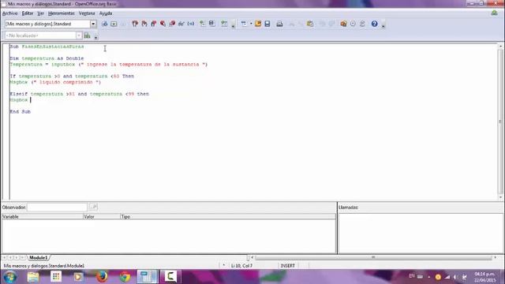This screenshot has width=505, height=284.
Task: Open the Herramientas menu
Action: click(62, 13)
